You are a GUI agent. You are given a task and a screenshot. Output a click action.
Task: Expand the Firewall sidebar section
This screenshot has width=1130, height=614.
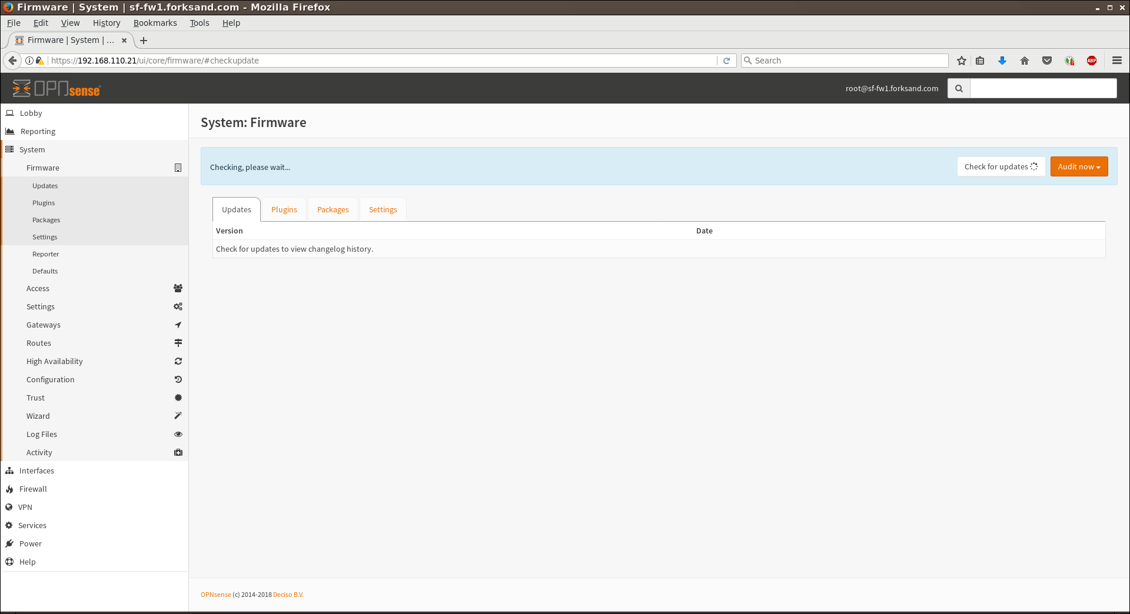(33, 489)
